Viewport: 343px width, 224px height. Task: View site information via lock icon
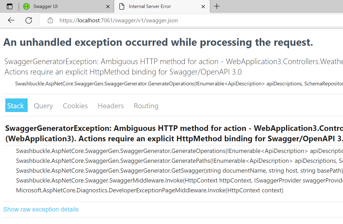coord(50,20)
